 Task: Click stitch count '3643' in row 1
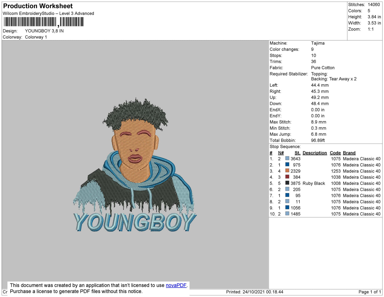296,159
